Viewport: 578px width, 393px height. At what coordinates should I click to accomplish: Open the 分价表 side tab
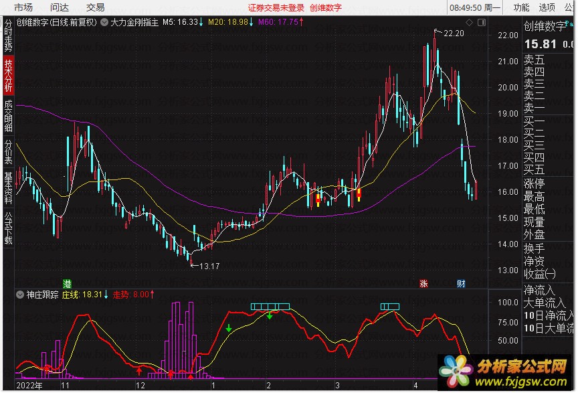pyautogui.click(x=8, y=152)
